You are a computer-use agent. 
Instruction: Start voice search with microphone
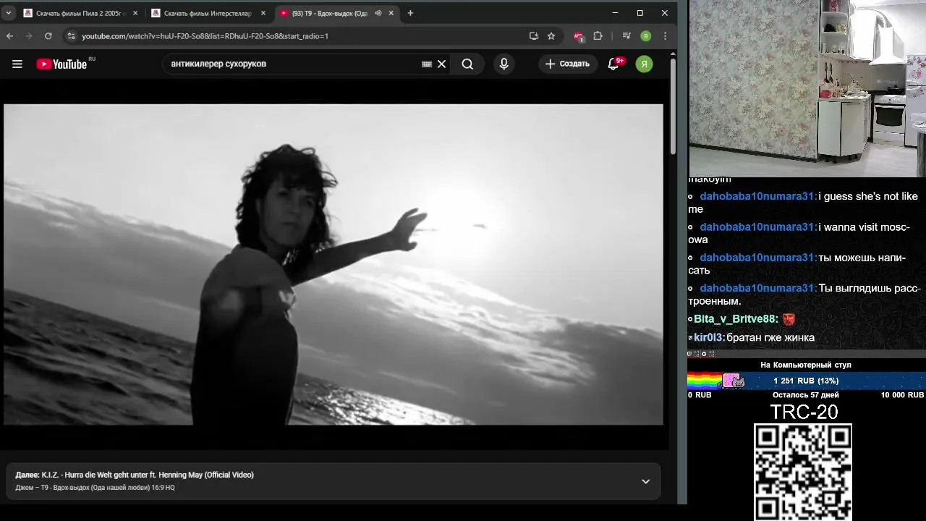504,64
